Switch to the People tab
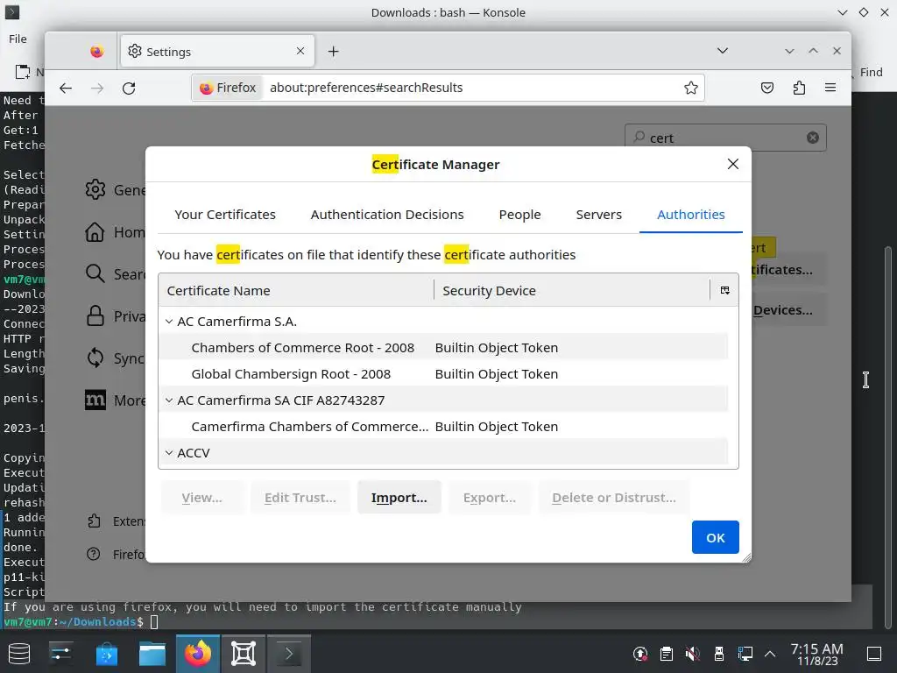 [x=519, y=215]
